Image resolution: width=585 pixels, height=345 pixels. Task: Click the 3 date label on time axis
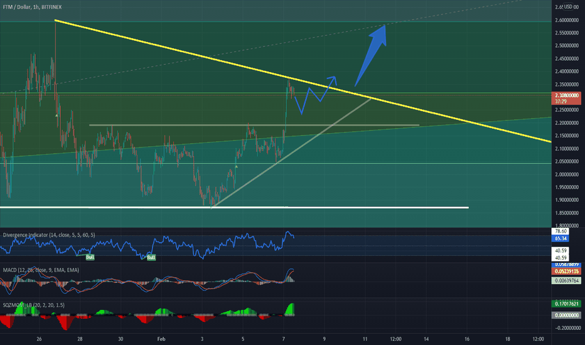(202, 339)
